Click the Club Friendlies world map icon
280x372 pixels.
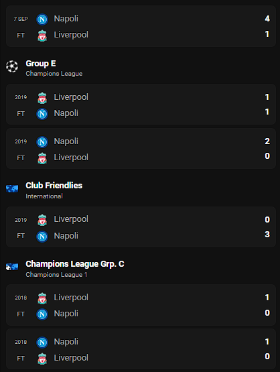[12, 188]
